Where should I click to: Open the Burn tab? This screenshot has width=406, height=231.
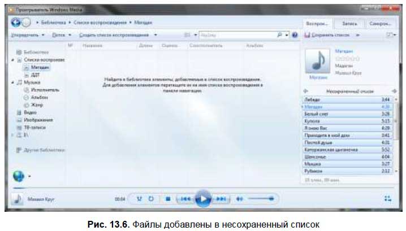coord(349,24)
